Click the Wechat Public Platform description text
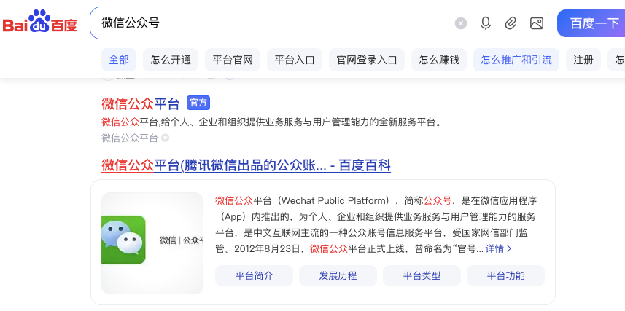Screen dimensions: 625x311 pyautogui.click(x=376, y=224)
